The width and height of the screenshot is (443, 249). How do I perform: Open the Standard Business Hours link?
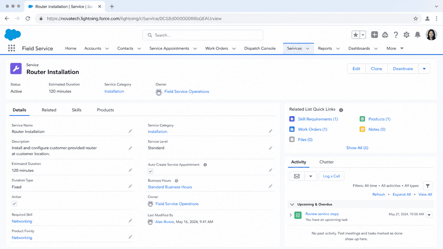pos(170,187)
